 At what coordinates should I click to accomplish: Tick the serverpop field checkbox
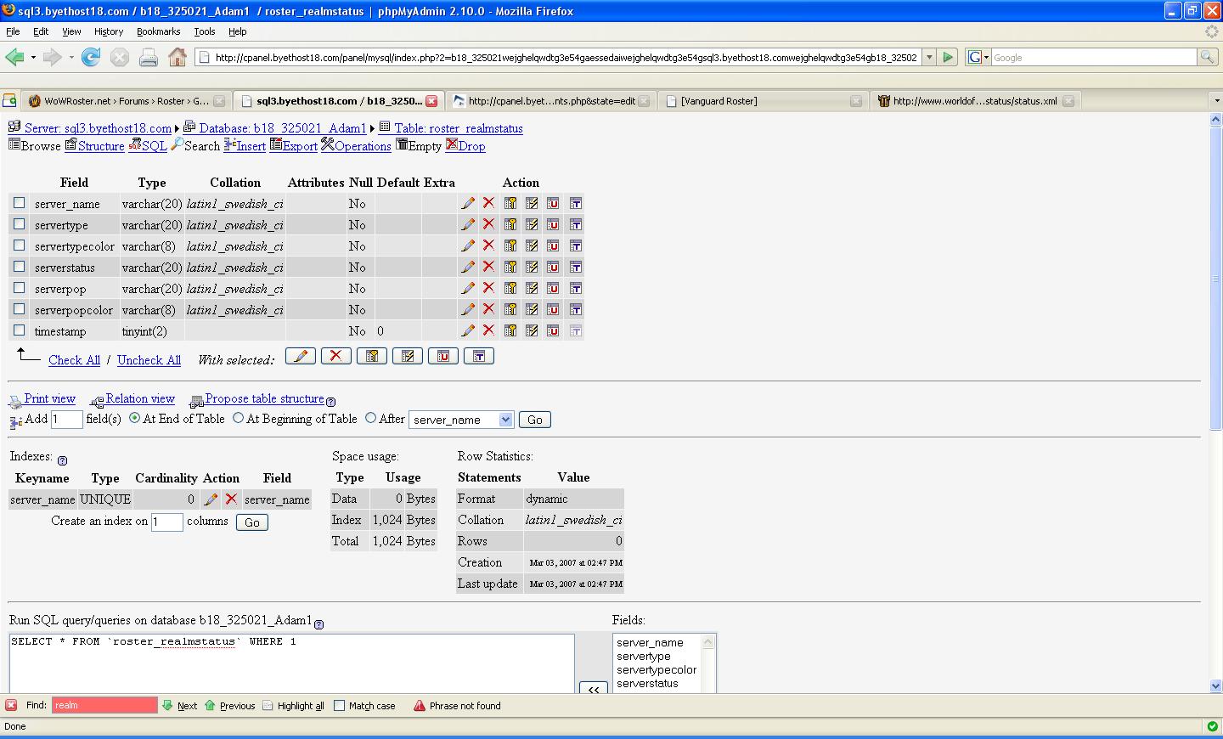pos(19,288)
